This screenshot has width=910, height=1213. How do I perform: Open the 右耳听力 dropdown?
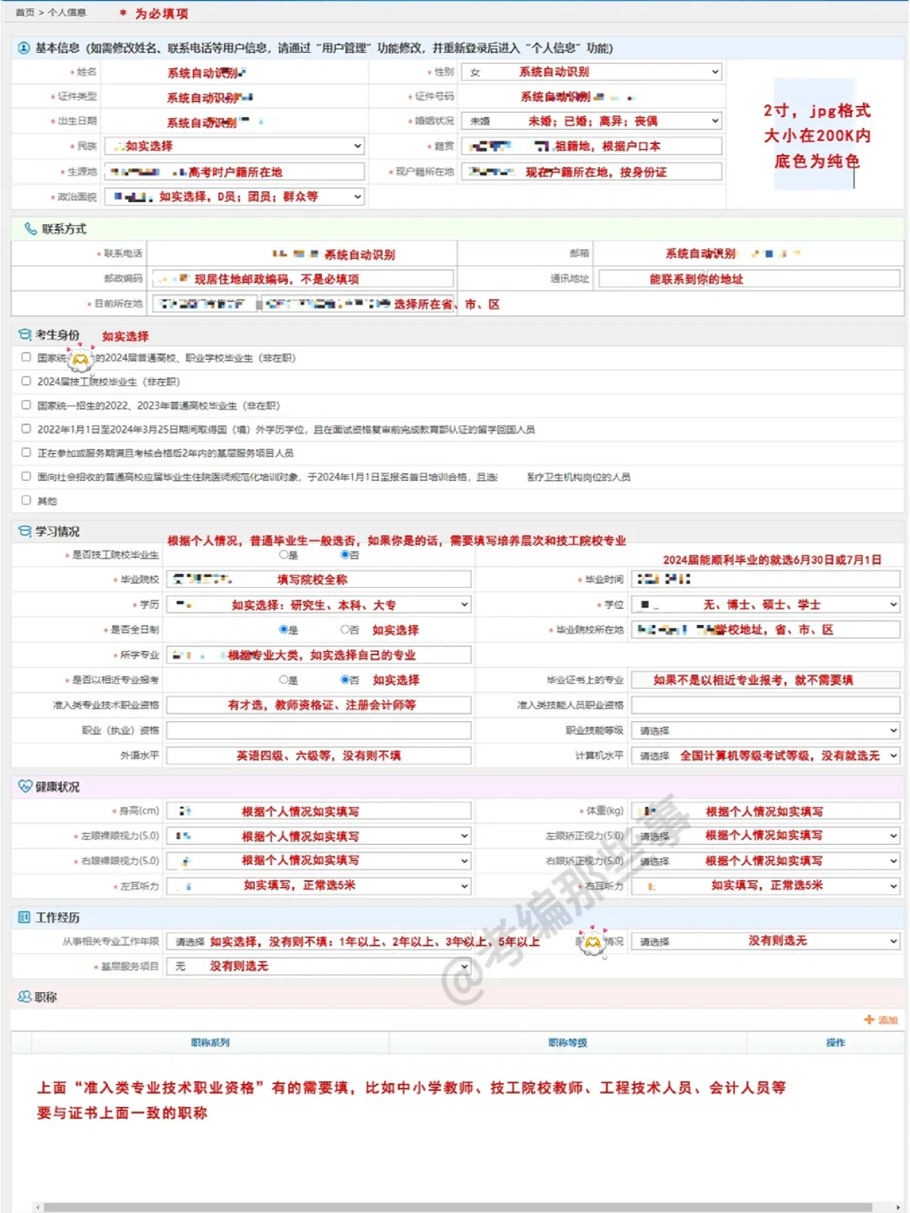(766, 885)
